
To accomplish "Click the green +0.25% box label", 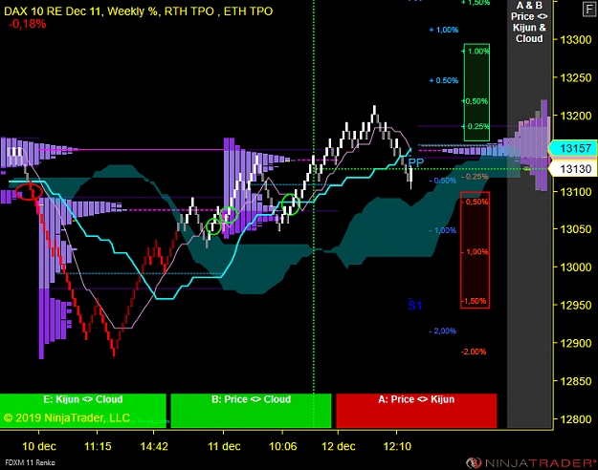I will [476, 126].
